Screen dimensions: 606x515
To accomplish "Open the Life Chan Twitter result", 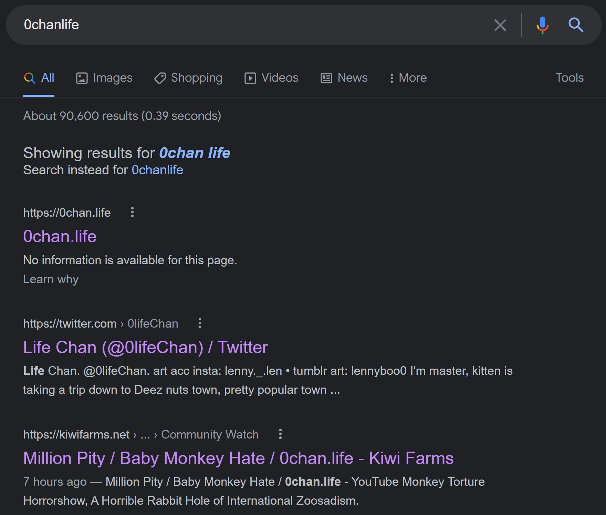I will click(145, 347).
